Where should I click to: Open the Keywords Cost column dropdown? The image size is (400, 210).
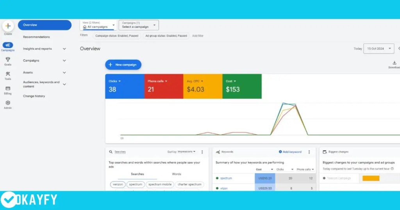tap(272, 169)
